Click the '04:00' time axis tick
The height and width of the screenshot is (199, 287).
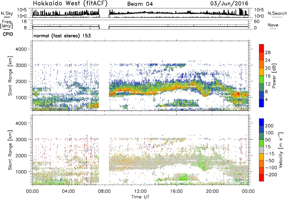(69, 191)
